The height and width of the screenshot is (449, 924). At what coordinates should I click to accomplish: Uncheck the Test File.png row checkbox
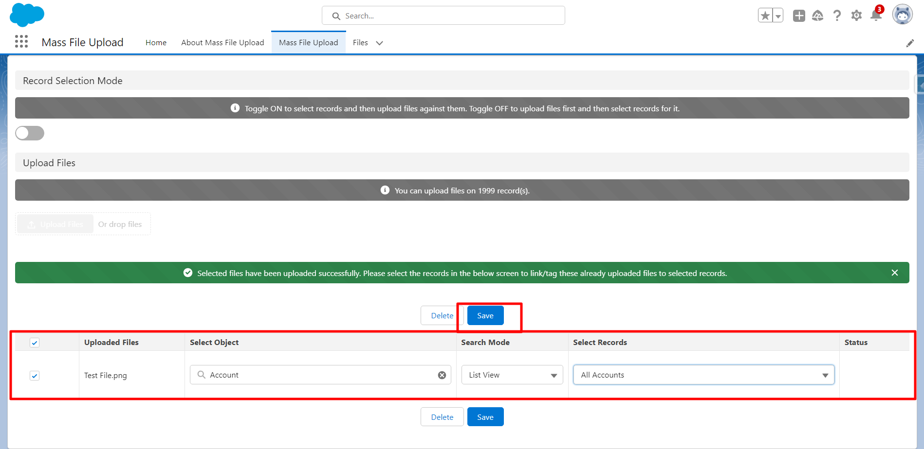35,376
